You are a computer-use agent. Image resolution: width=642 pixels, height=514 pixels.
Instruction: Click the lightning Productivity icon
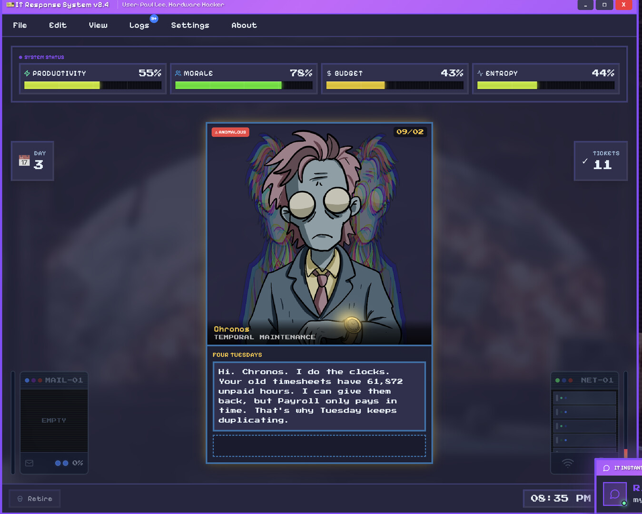tap(27, 73)
